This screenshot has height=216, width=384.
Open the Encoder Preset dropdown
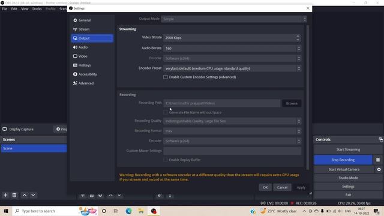[x=232, y=68]
